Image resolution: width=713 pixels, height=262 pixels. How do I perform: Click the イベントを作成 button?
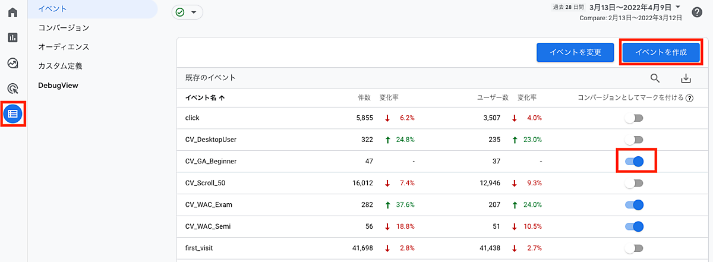(661, 52)
